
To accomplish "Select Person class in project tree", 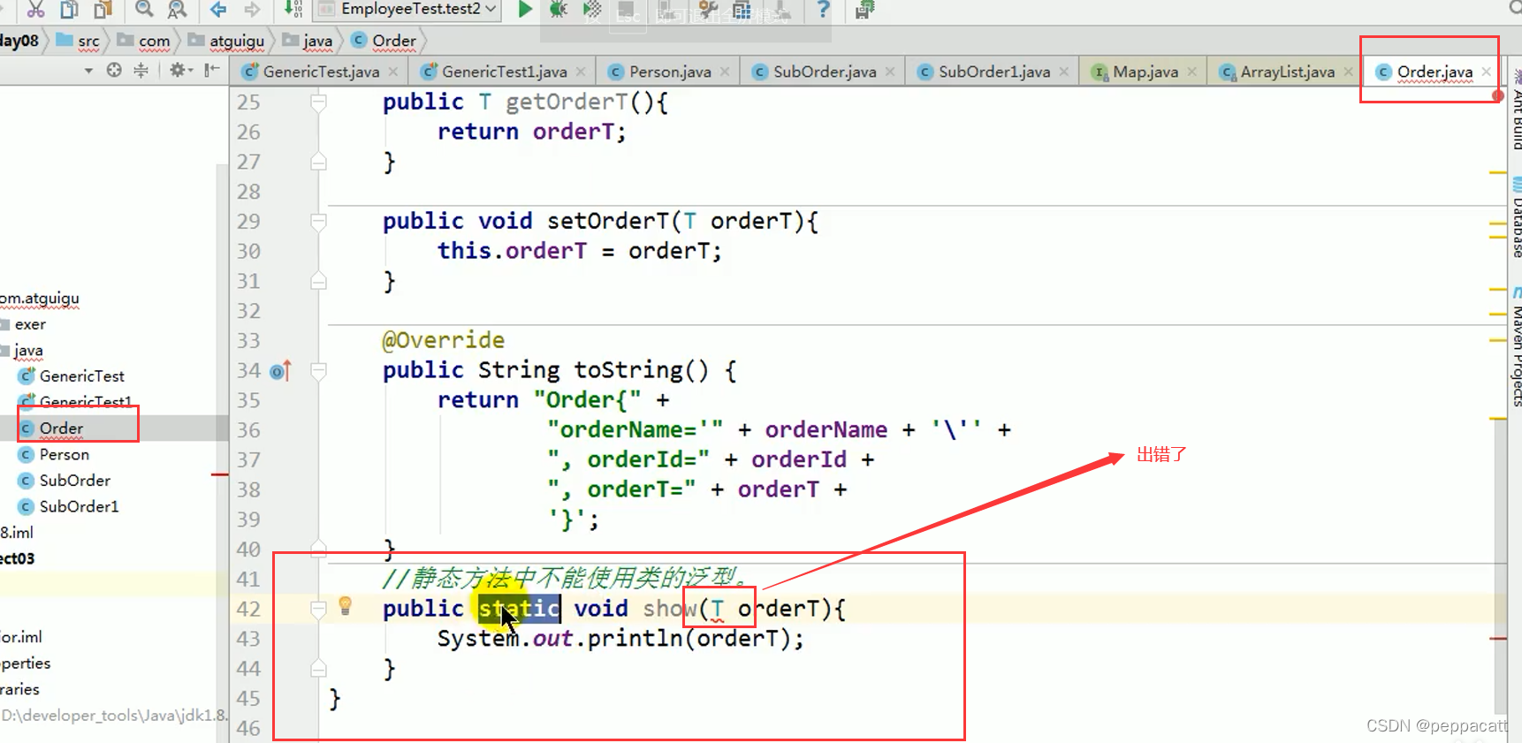I will pyautogui.click(x=54, y=455).
